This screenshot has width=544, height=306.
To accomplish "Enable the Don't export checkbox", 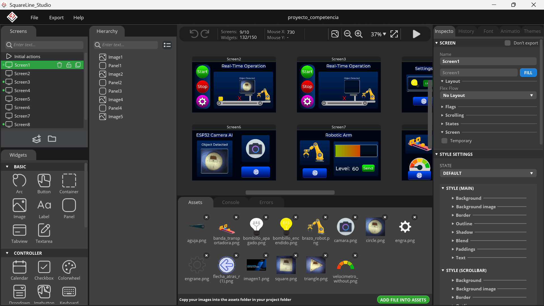I will 507,43.
